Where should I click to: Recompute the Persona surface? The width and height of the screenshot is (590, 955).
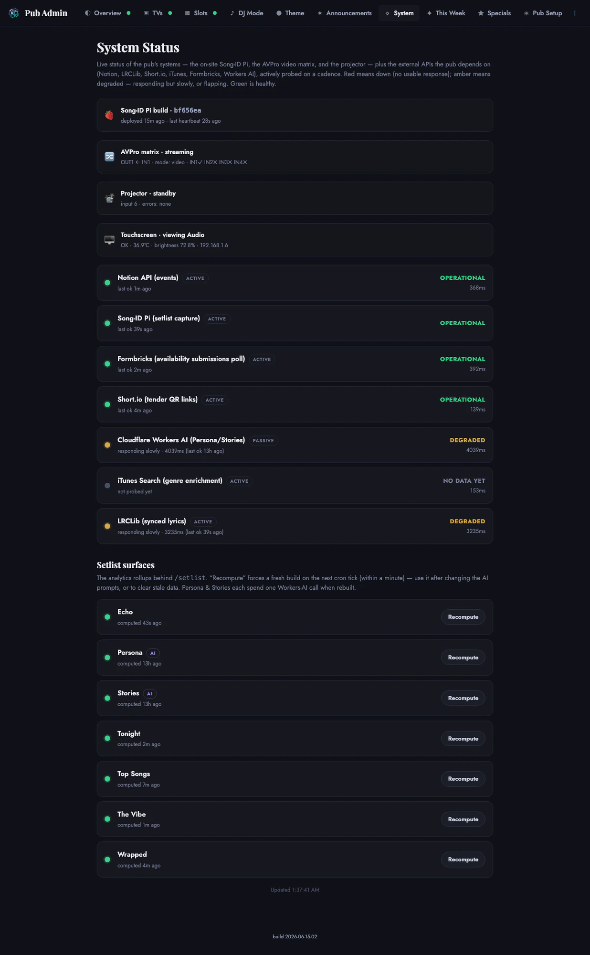(x=463, y=658)
